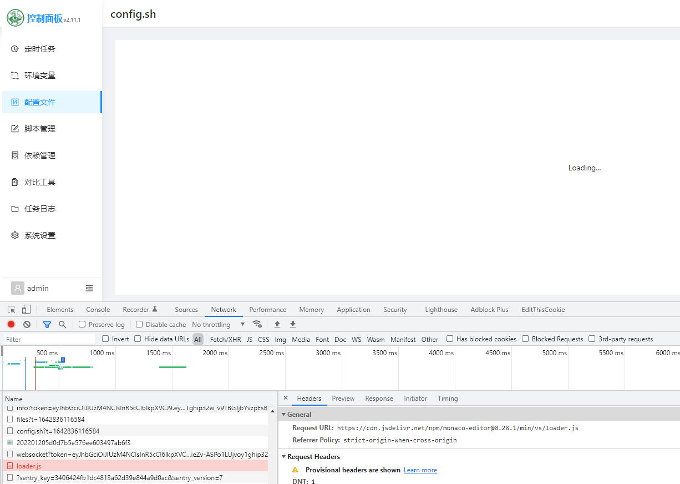The height and width of the screenshot is (484, 680).
Task: Tick Hide data URLs checkbox
Action: coord(138,339)
